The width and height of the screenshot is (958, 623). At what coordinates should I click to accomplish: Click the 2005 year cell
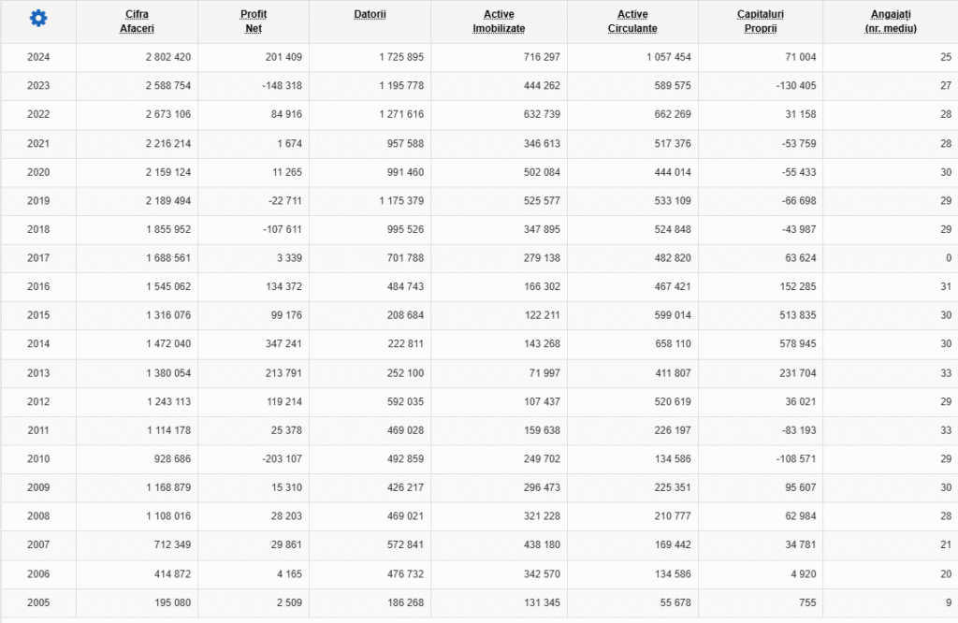[x=38, y=602]
